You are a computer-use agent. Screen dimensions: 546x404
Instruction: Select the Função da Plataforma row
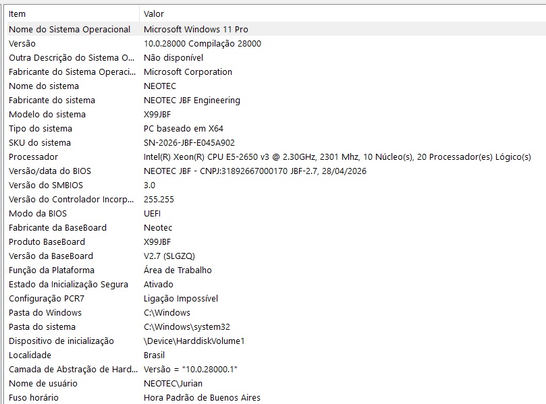[x=51, y=270]
